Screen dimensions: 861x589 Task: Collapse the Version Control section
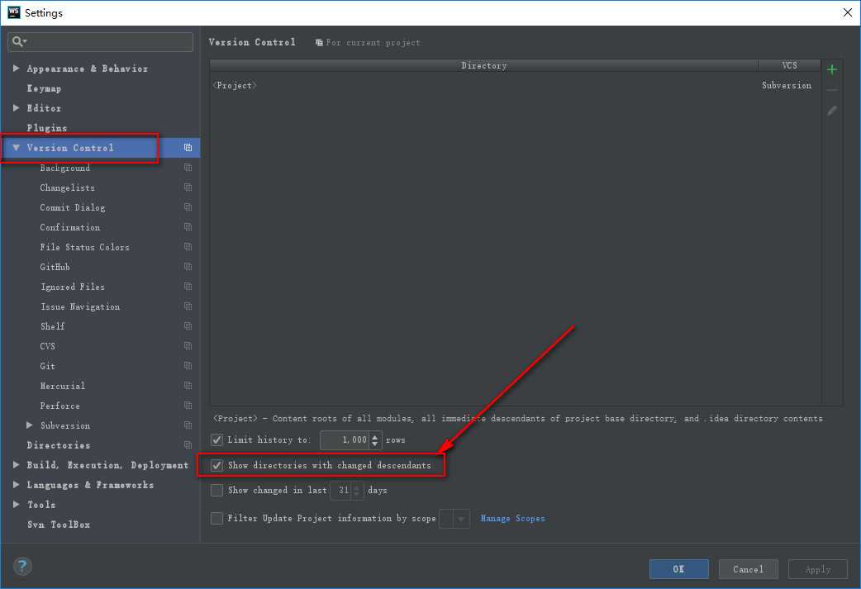point(16,148)
